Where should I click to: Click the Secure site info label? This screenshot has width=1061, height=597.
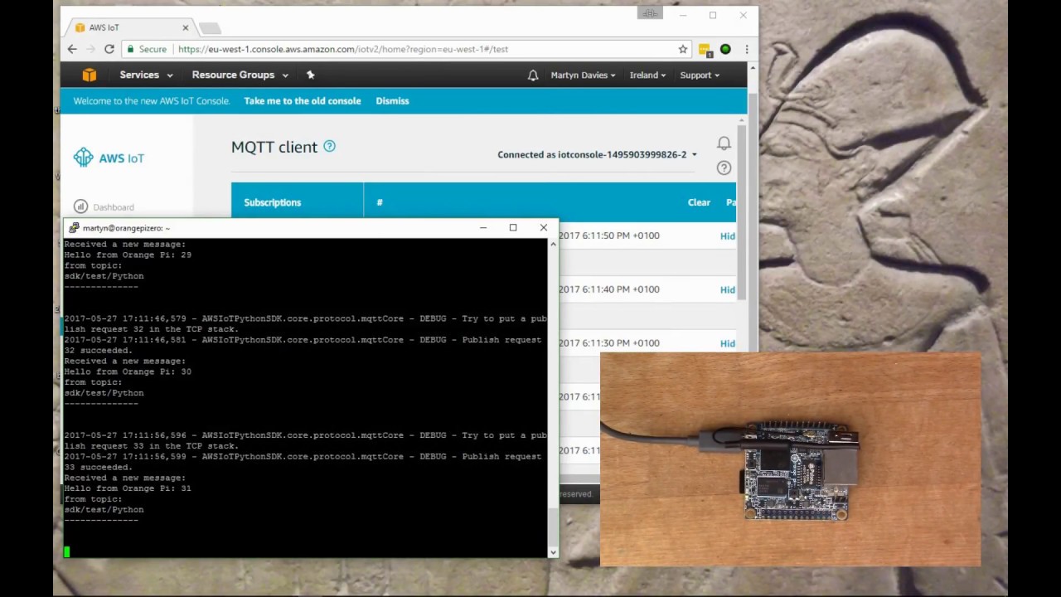click(x=147, y=49)
